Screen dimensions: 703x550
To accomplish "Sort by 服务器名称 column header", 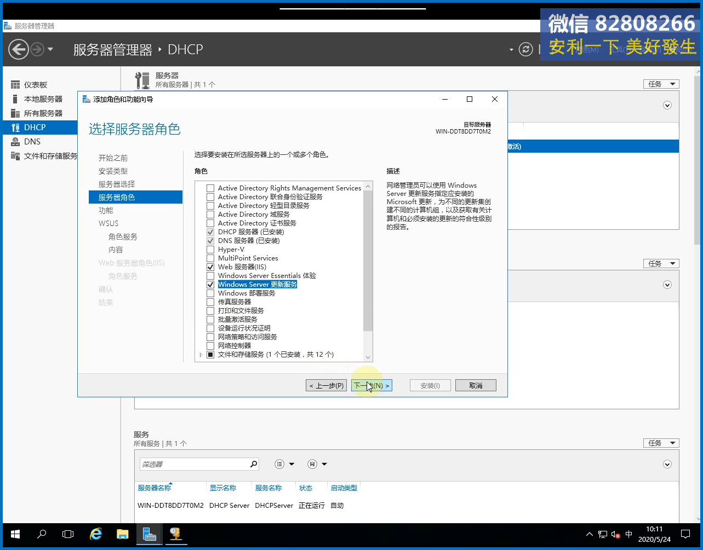I will tap(155, 488).
